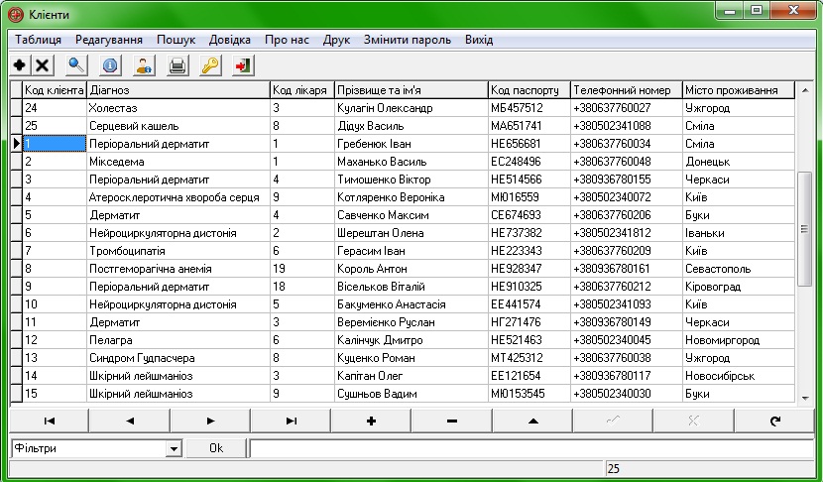823x482 pixels.
Task: Click the Вихід menu item
Action: 479,40
